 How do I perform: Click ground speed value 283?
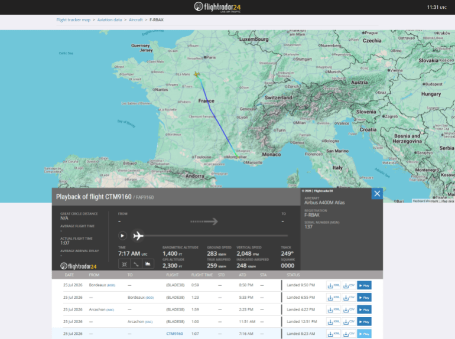pos(212,254)
